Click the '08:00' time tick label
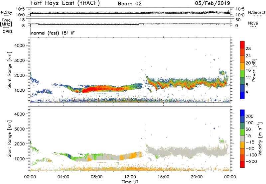 (x=97, y=177)
